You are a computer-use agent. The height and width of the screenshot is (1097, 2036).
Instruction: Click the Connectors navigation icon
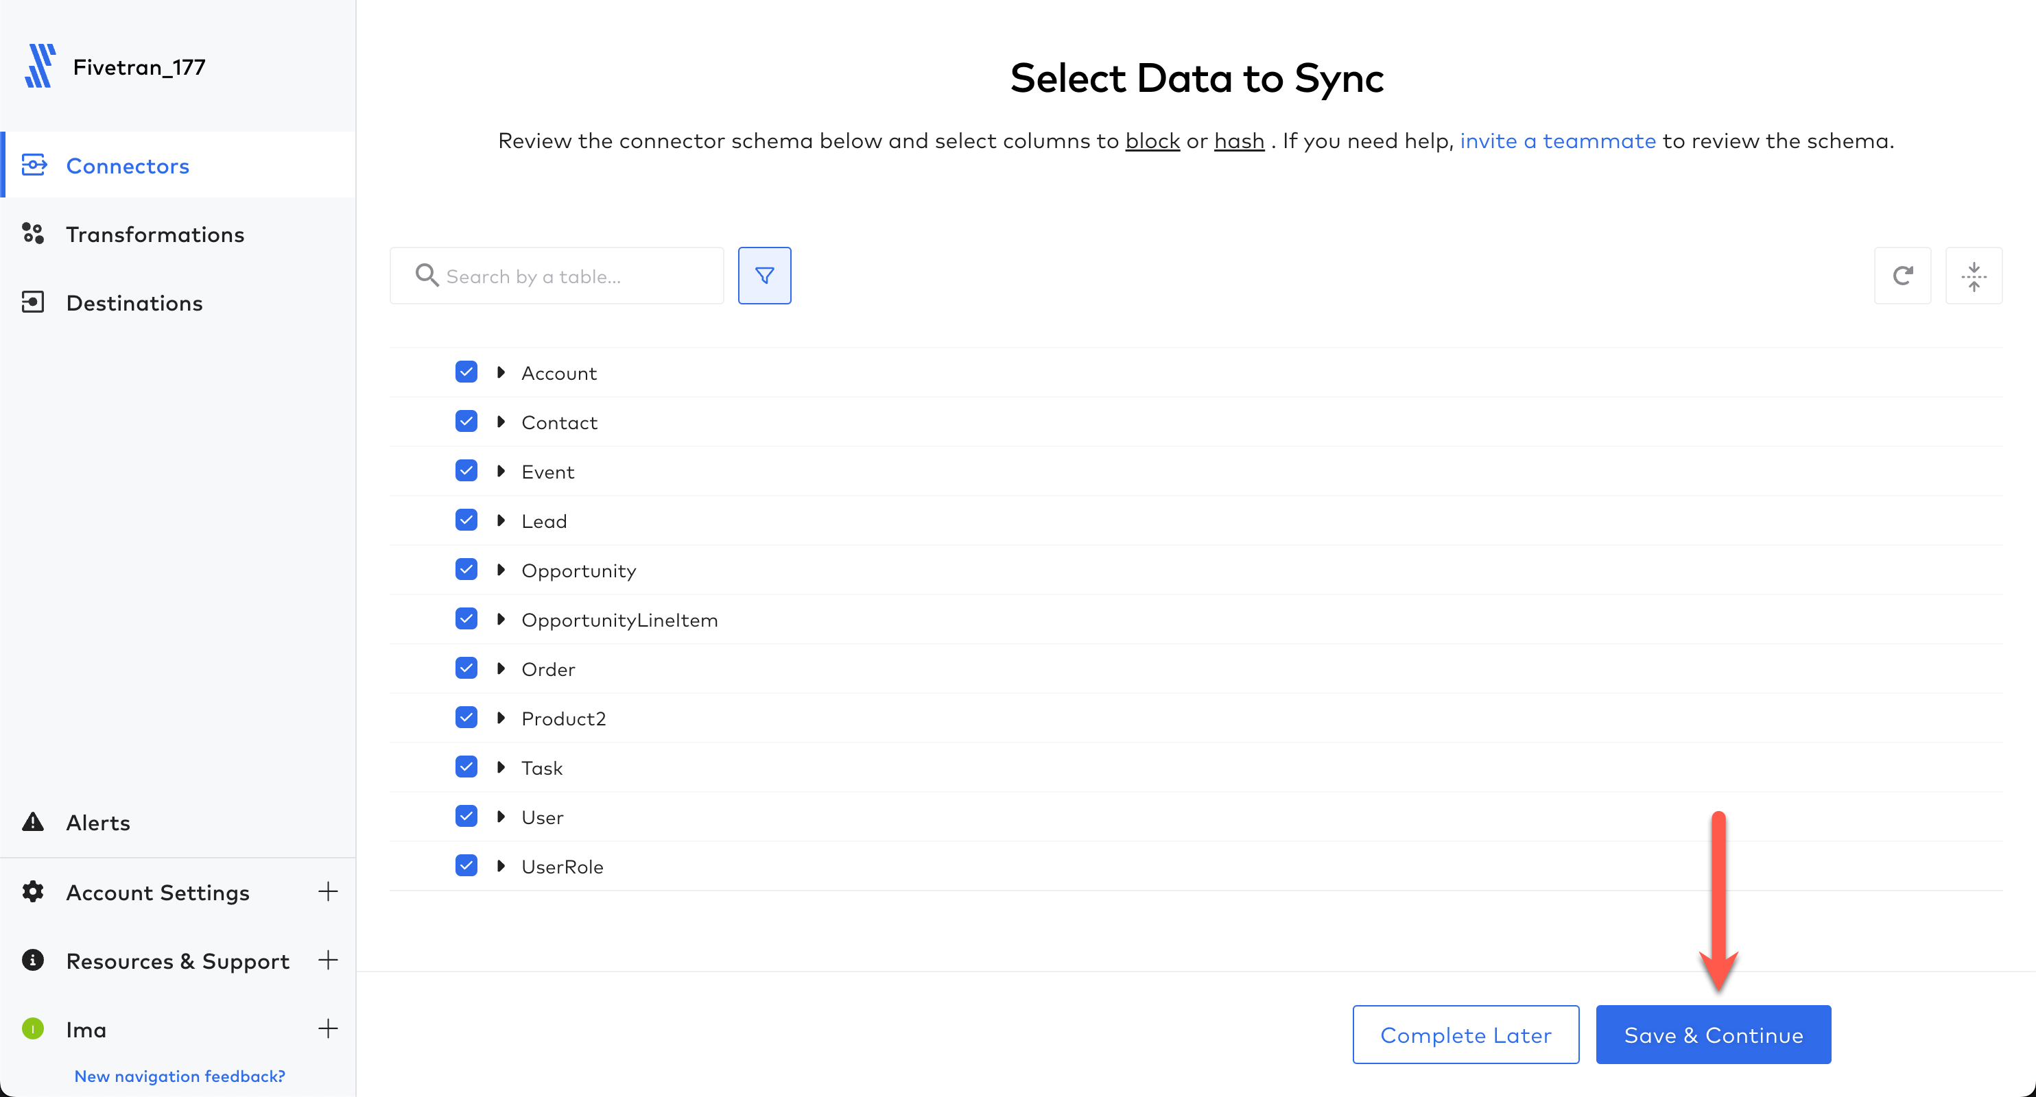35,165
